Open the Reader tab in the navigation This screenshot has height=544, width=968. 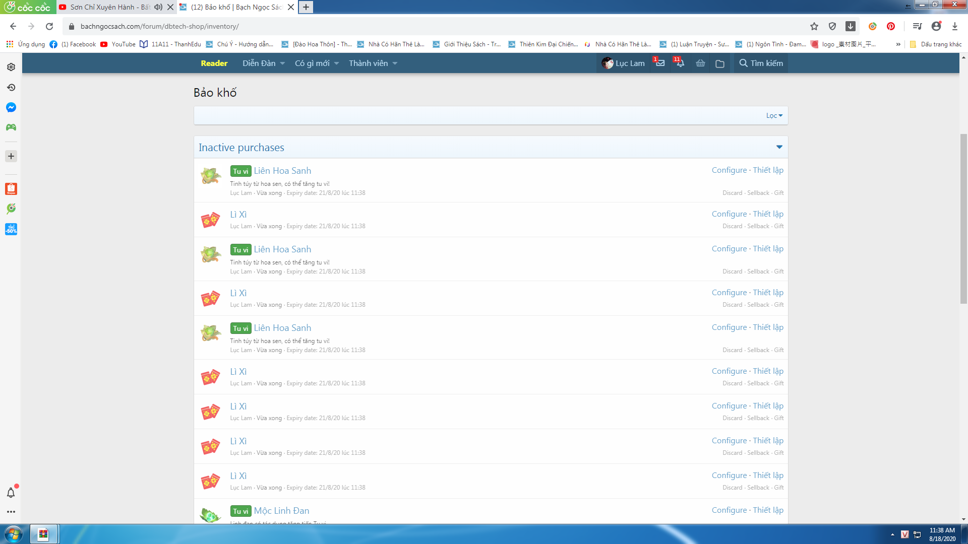click(214, 63)
